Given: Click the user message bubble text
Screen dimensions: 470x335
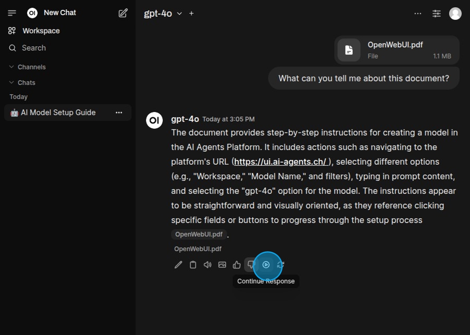Looking at the screenshot, I should click(x=363, y=78).
